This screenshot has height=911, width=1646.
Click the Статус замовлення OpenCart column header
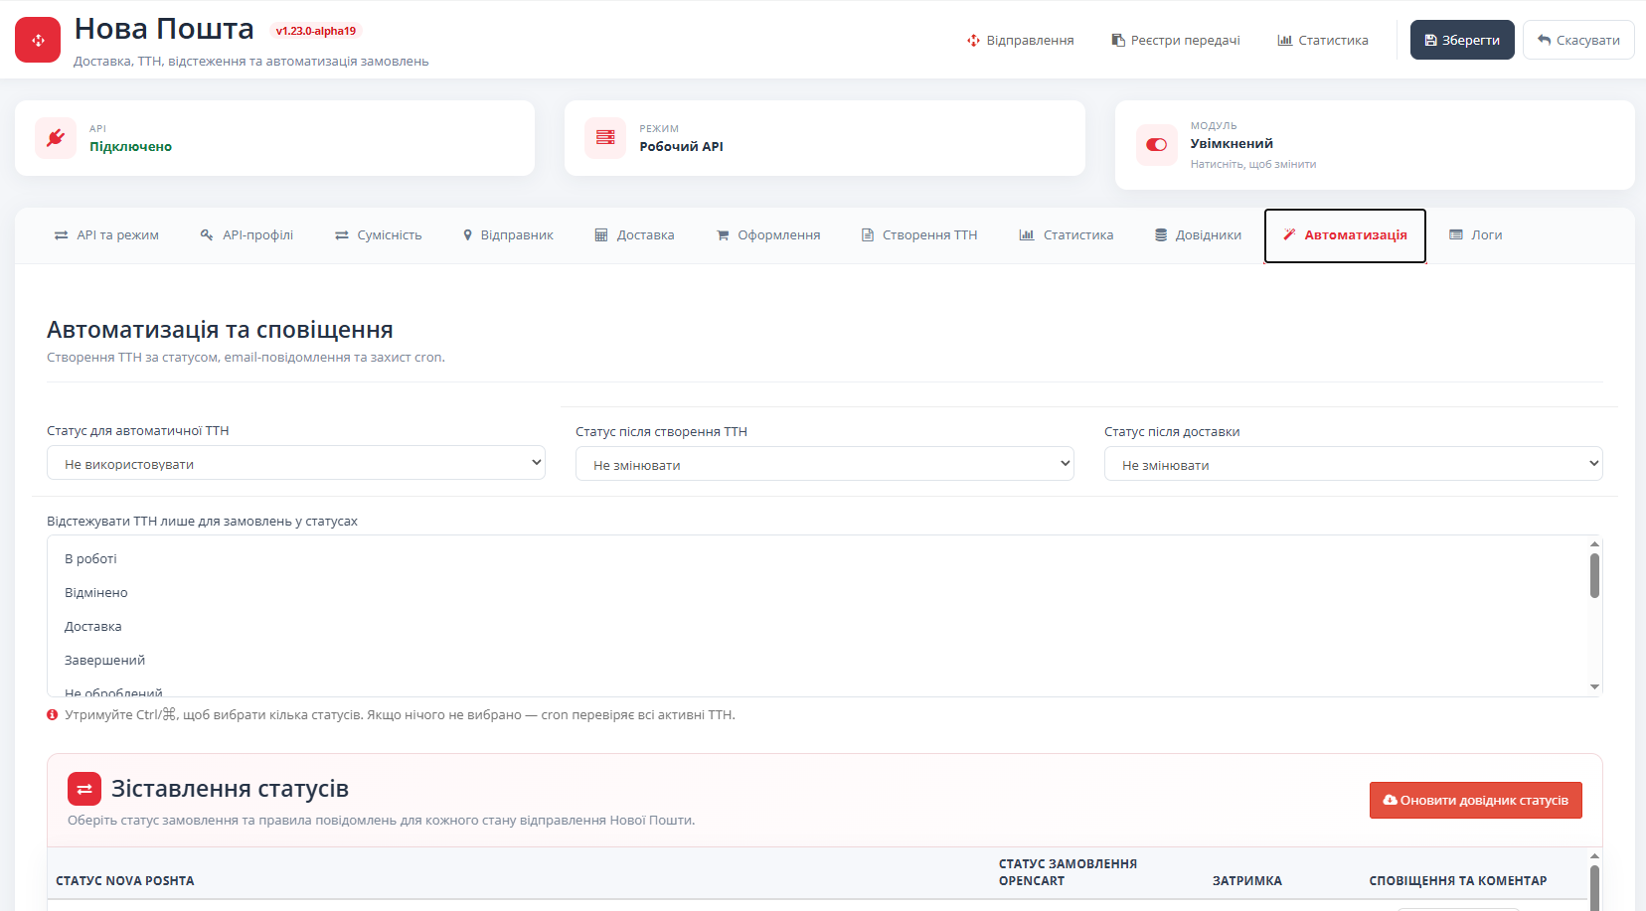[1068, 872]
